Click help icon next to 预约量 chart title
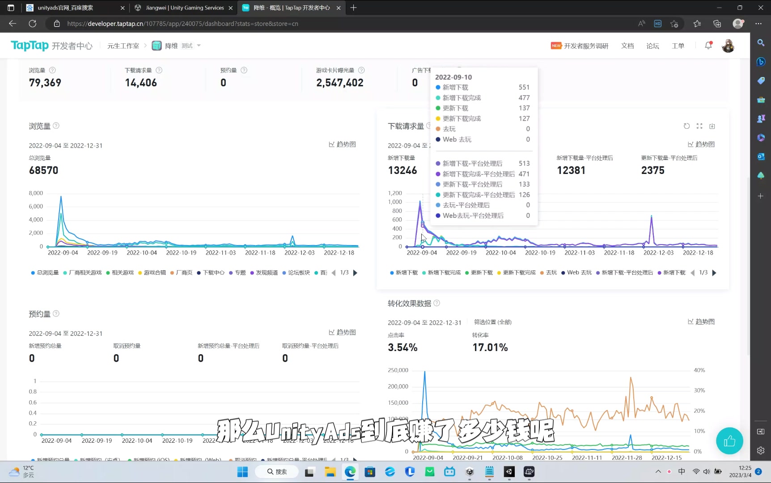Viewport: 771px width, 483px height. pyautogui.click(x=56, y=314)
